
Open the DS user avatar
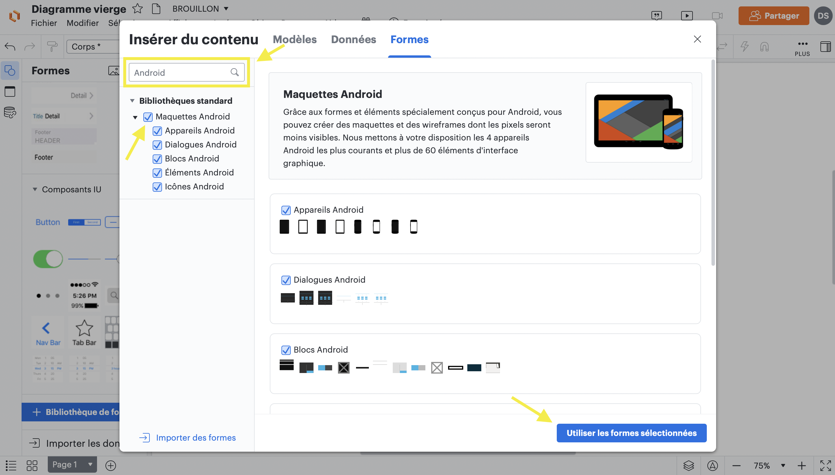click(823, 16)
